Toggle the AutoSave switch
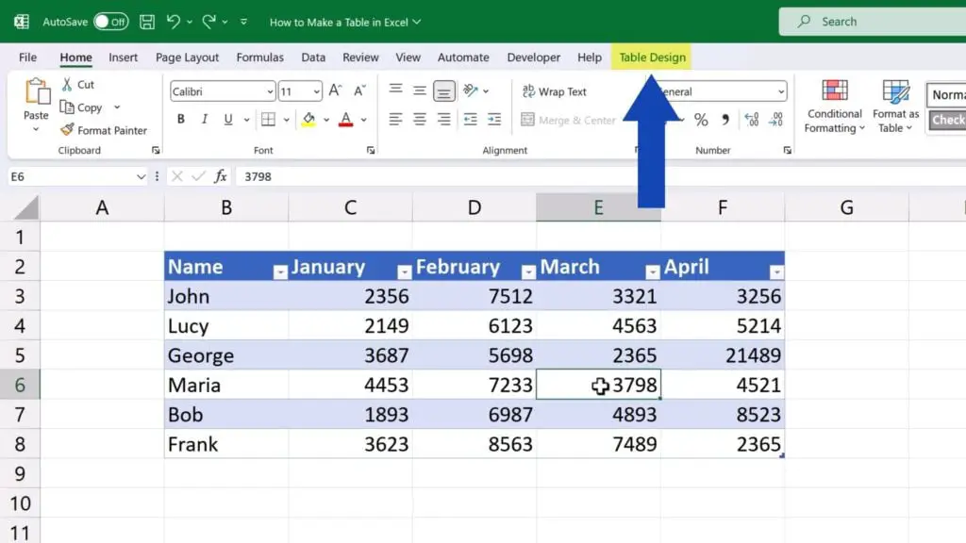Viewport: 966px width, 543px height. [110, 21]
